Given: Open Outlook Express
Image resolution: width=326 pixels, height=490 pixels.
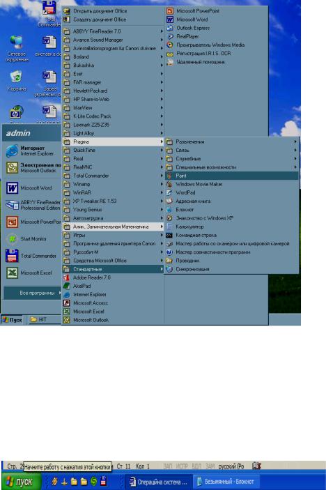Looking at the screenshot, I should pyautogui.click(x=216, y=28).
